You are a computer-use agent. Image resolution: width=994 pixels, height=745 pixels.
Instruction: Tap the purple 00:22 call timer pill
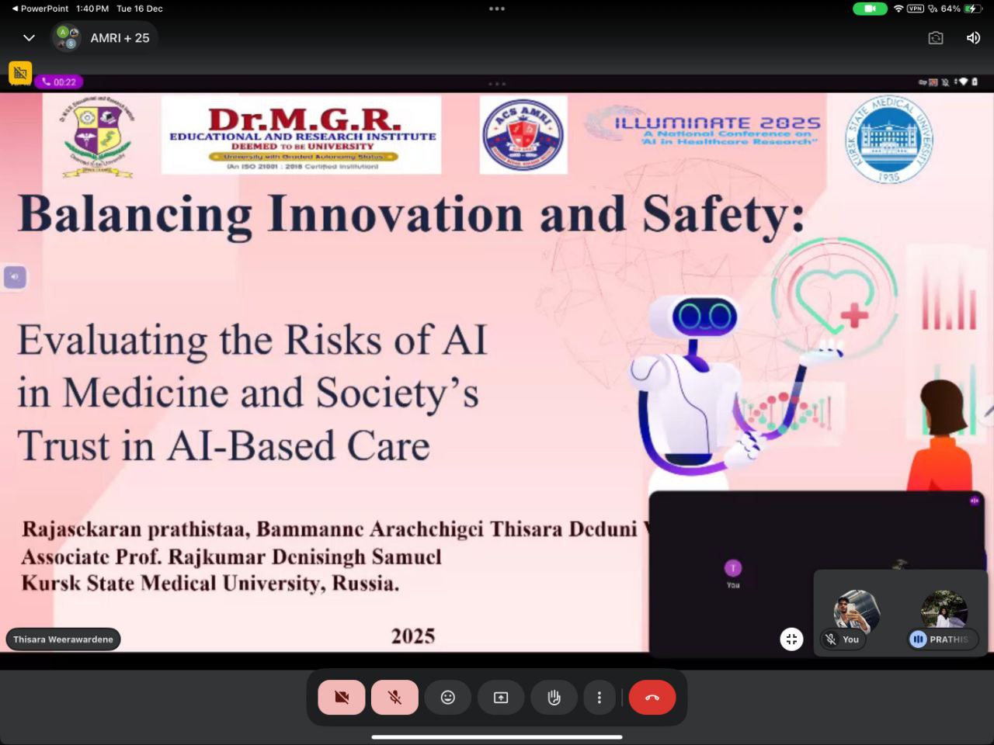tap(59, 81)
